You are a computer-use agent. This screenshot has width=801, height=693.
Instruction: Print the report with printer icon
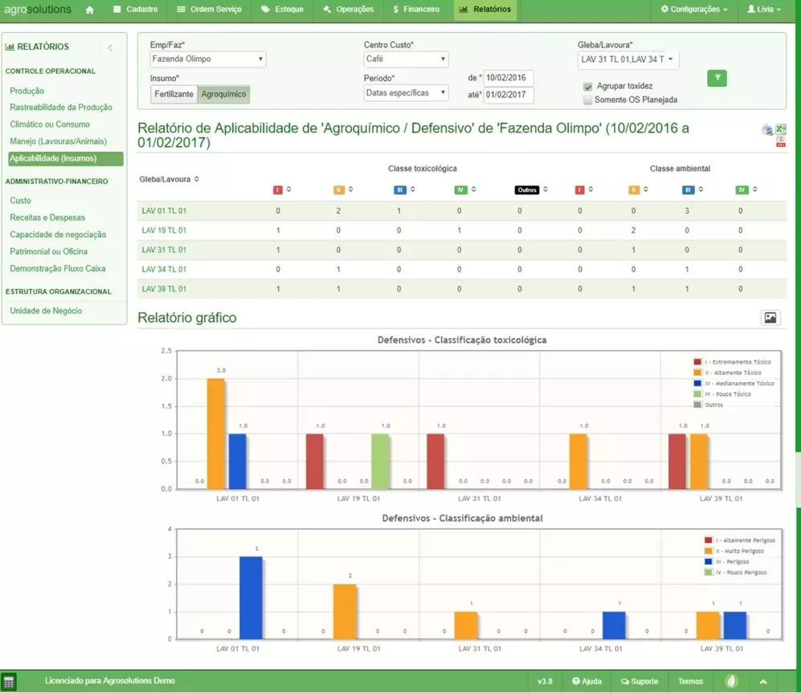point(767,130)
